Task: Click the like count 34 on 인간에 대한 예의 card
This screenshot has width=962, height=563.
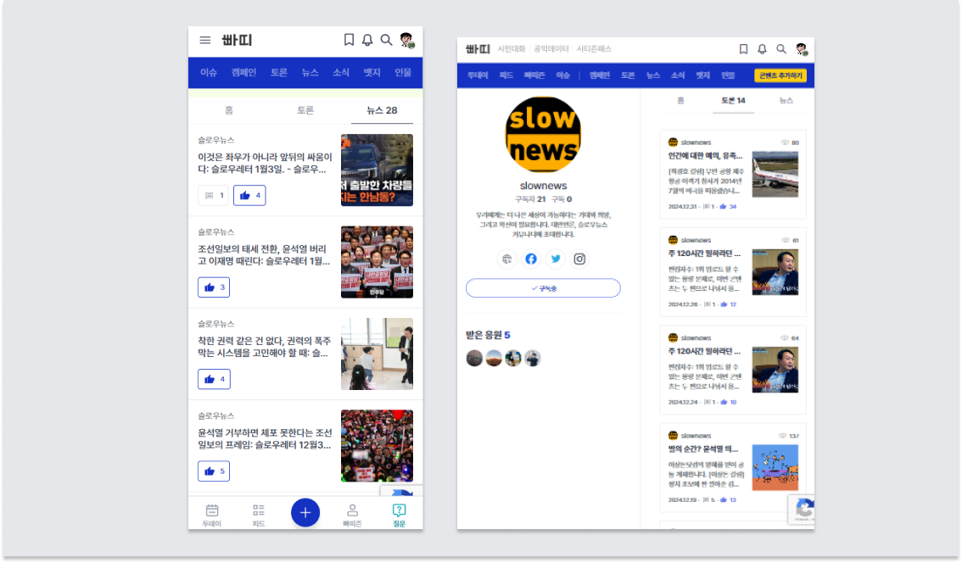Action: 728,207
